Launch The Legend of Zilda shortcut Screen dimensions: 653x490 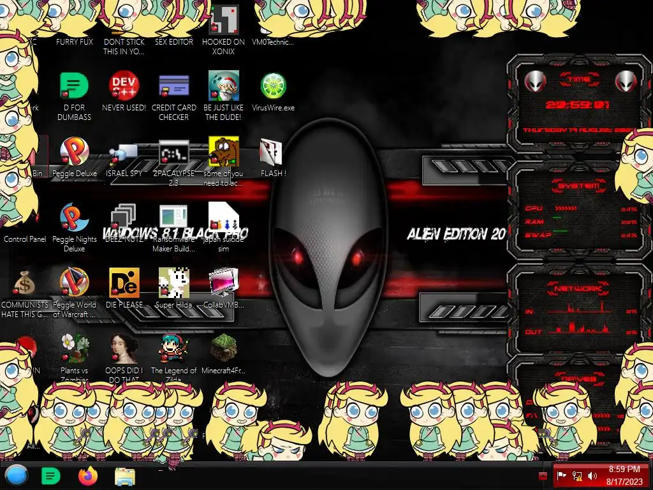pyautogui.click(x=173, y=348)
